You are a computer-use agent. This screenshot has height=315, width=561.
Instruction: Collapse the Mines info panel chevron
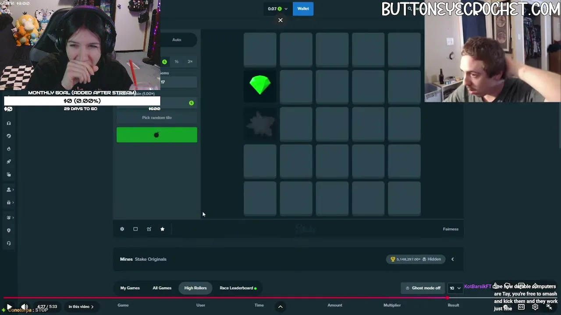point(453,259)
